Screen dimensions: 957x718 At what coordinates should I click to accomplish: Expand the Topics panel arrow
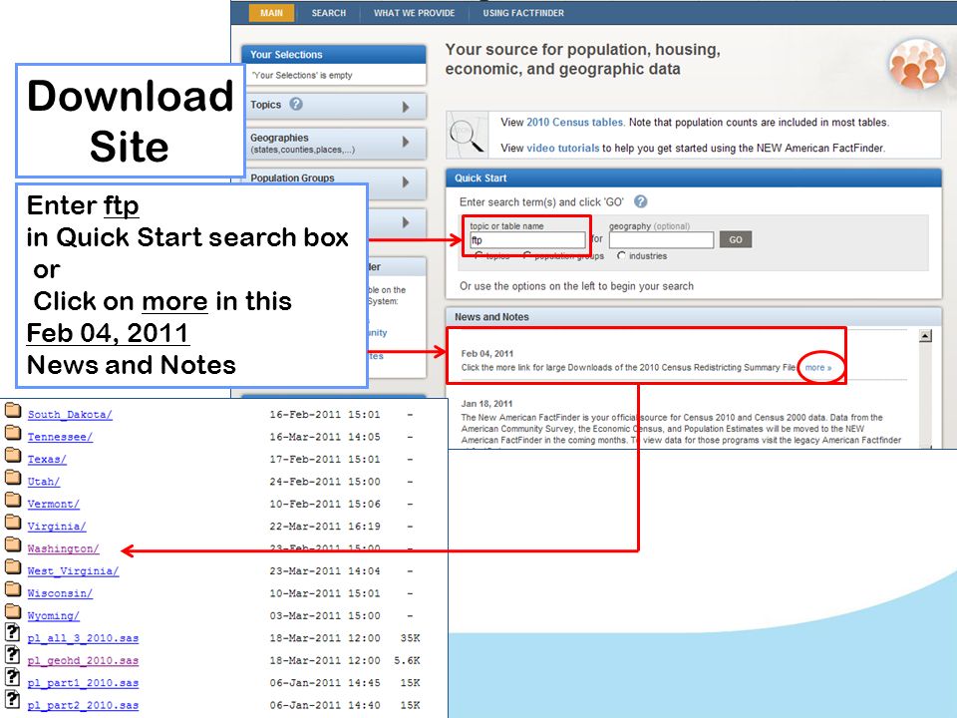406,107
